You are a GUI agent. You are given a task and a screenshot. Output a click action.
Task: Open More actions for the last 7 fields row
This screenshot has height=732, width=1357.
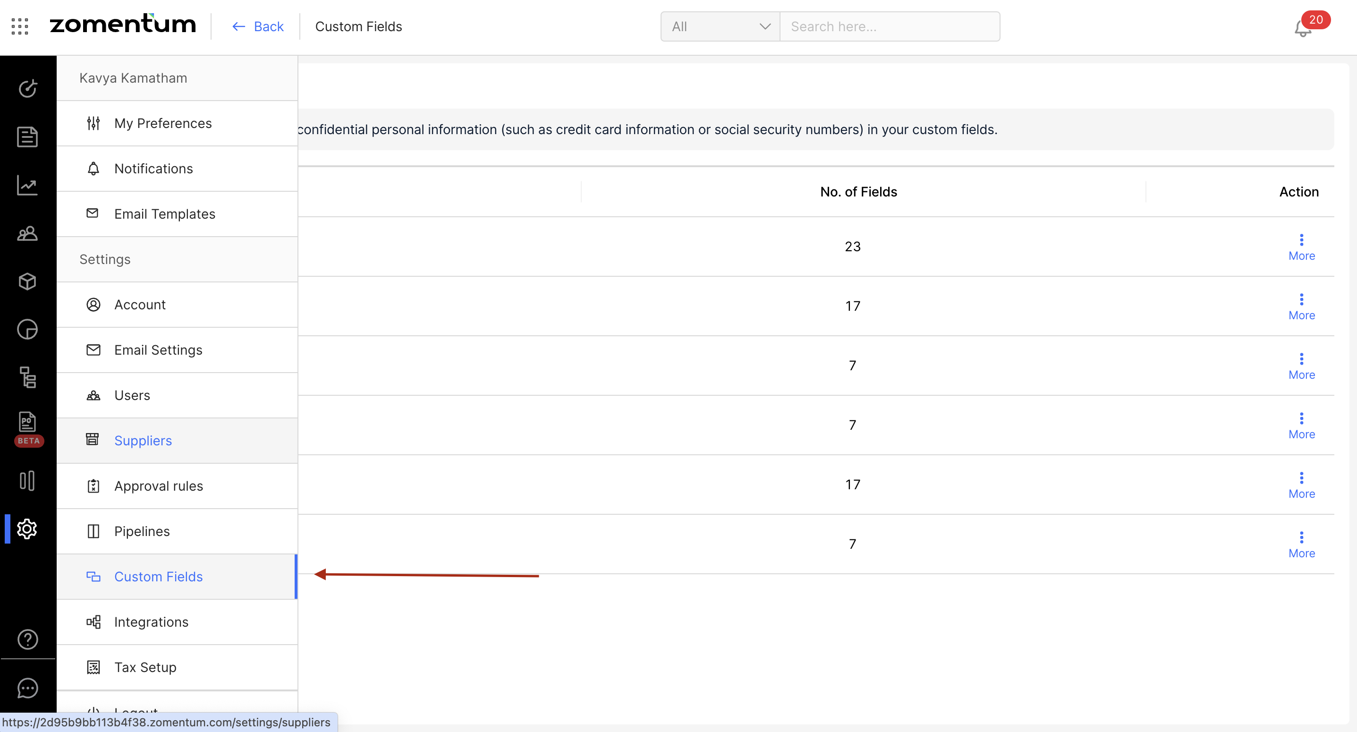pos(1301,545)
